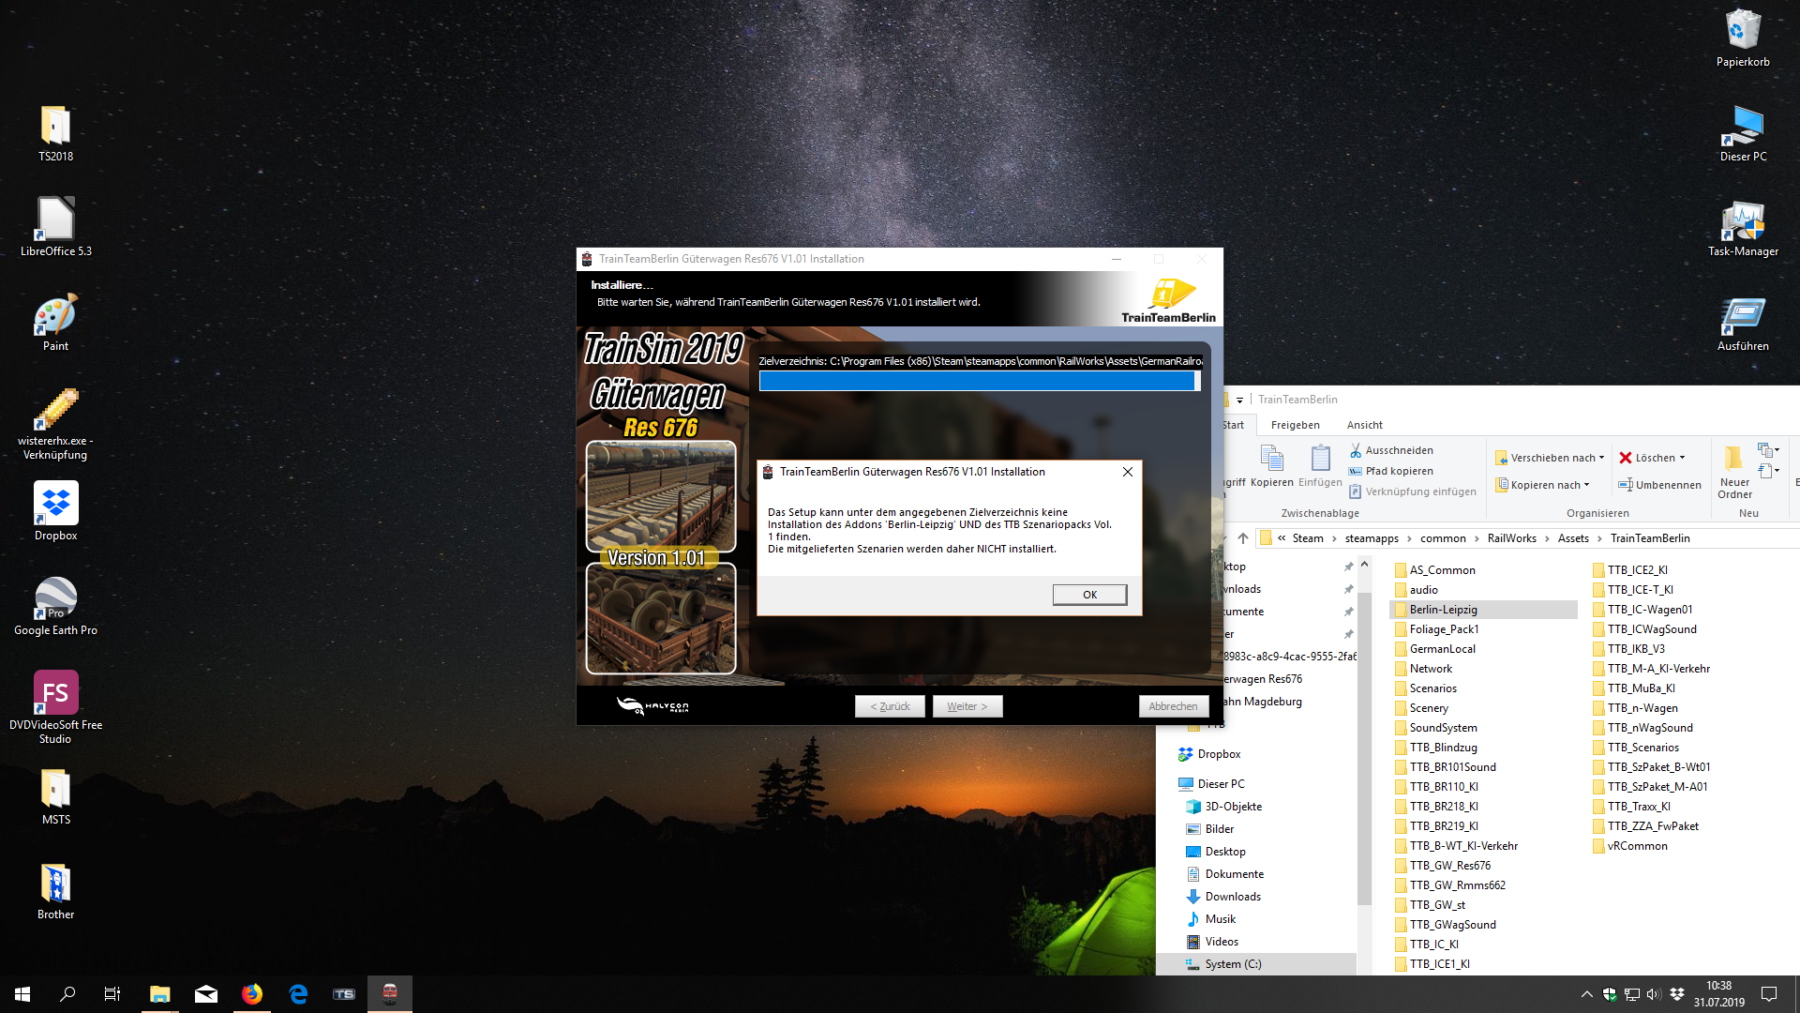Image resolution: width=1800 pixels, height=1013 pixels.
Task: Open Firefox from the taskbar
Action: (x=252, y=994)
